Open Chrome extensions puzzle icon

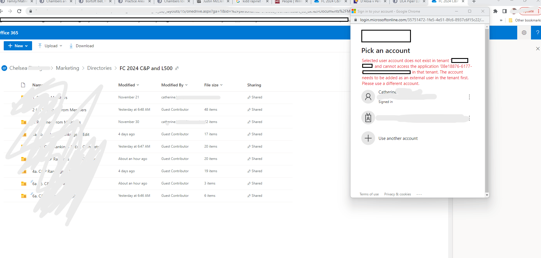click(495, 11)
